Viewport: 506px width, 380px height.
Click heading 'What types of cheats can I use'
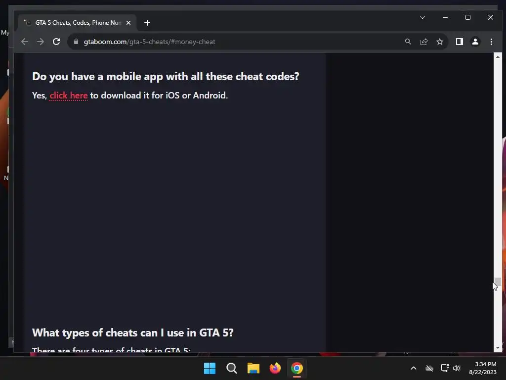tap(132, 333)
